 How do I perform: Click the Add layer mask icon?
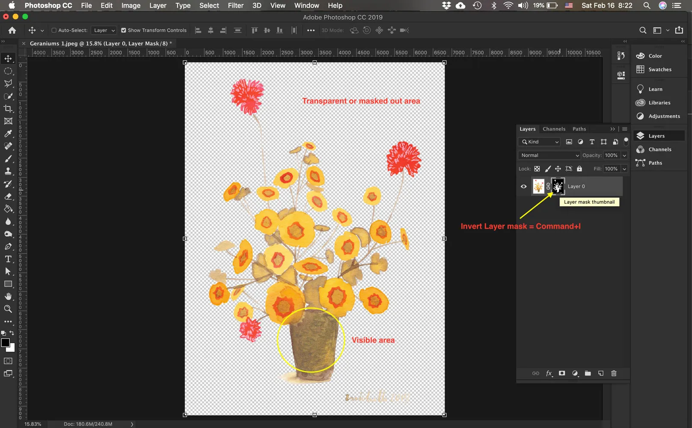click(562, 373)
